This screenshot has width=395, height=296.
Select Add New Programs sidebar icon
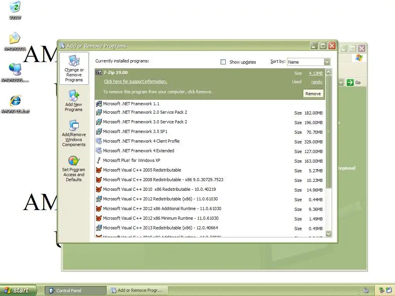click(74, 101)
